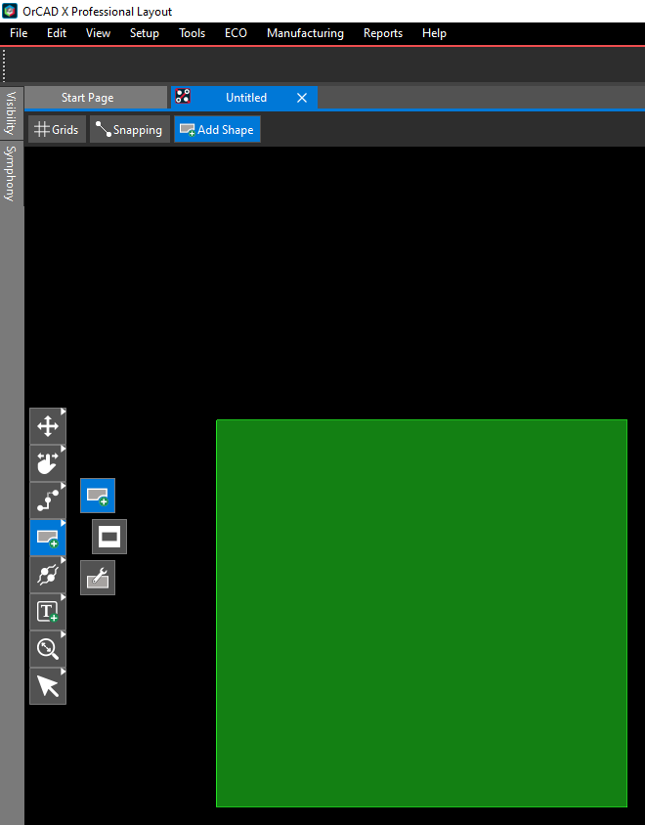Select the Add connection (ratsnest) tool icon
Screen dimensions: 645x825
pyautogui.click(x=48, y=575)
